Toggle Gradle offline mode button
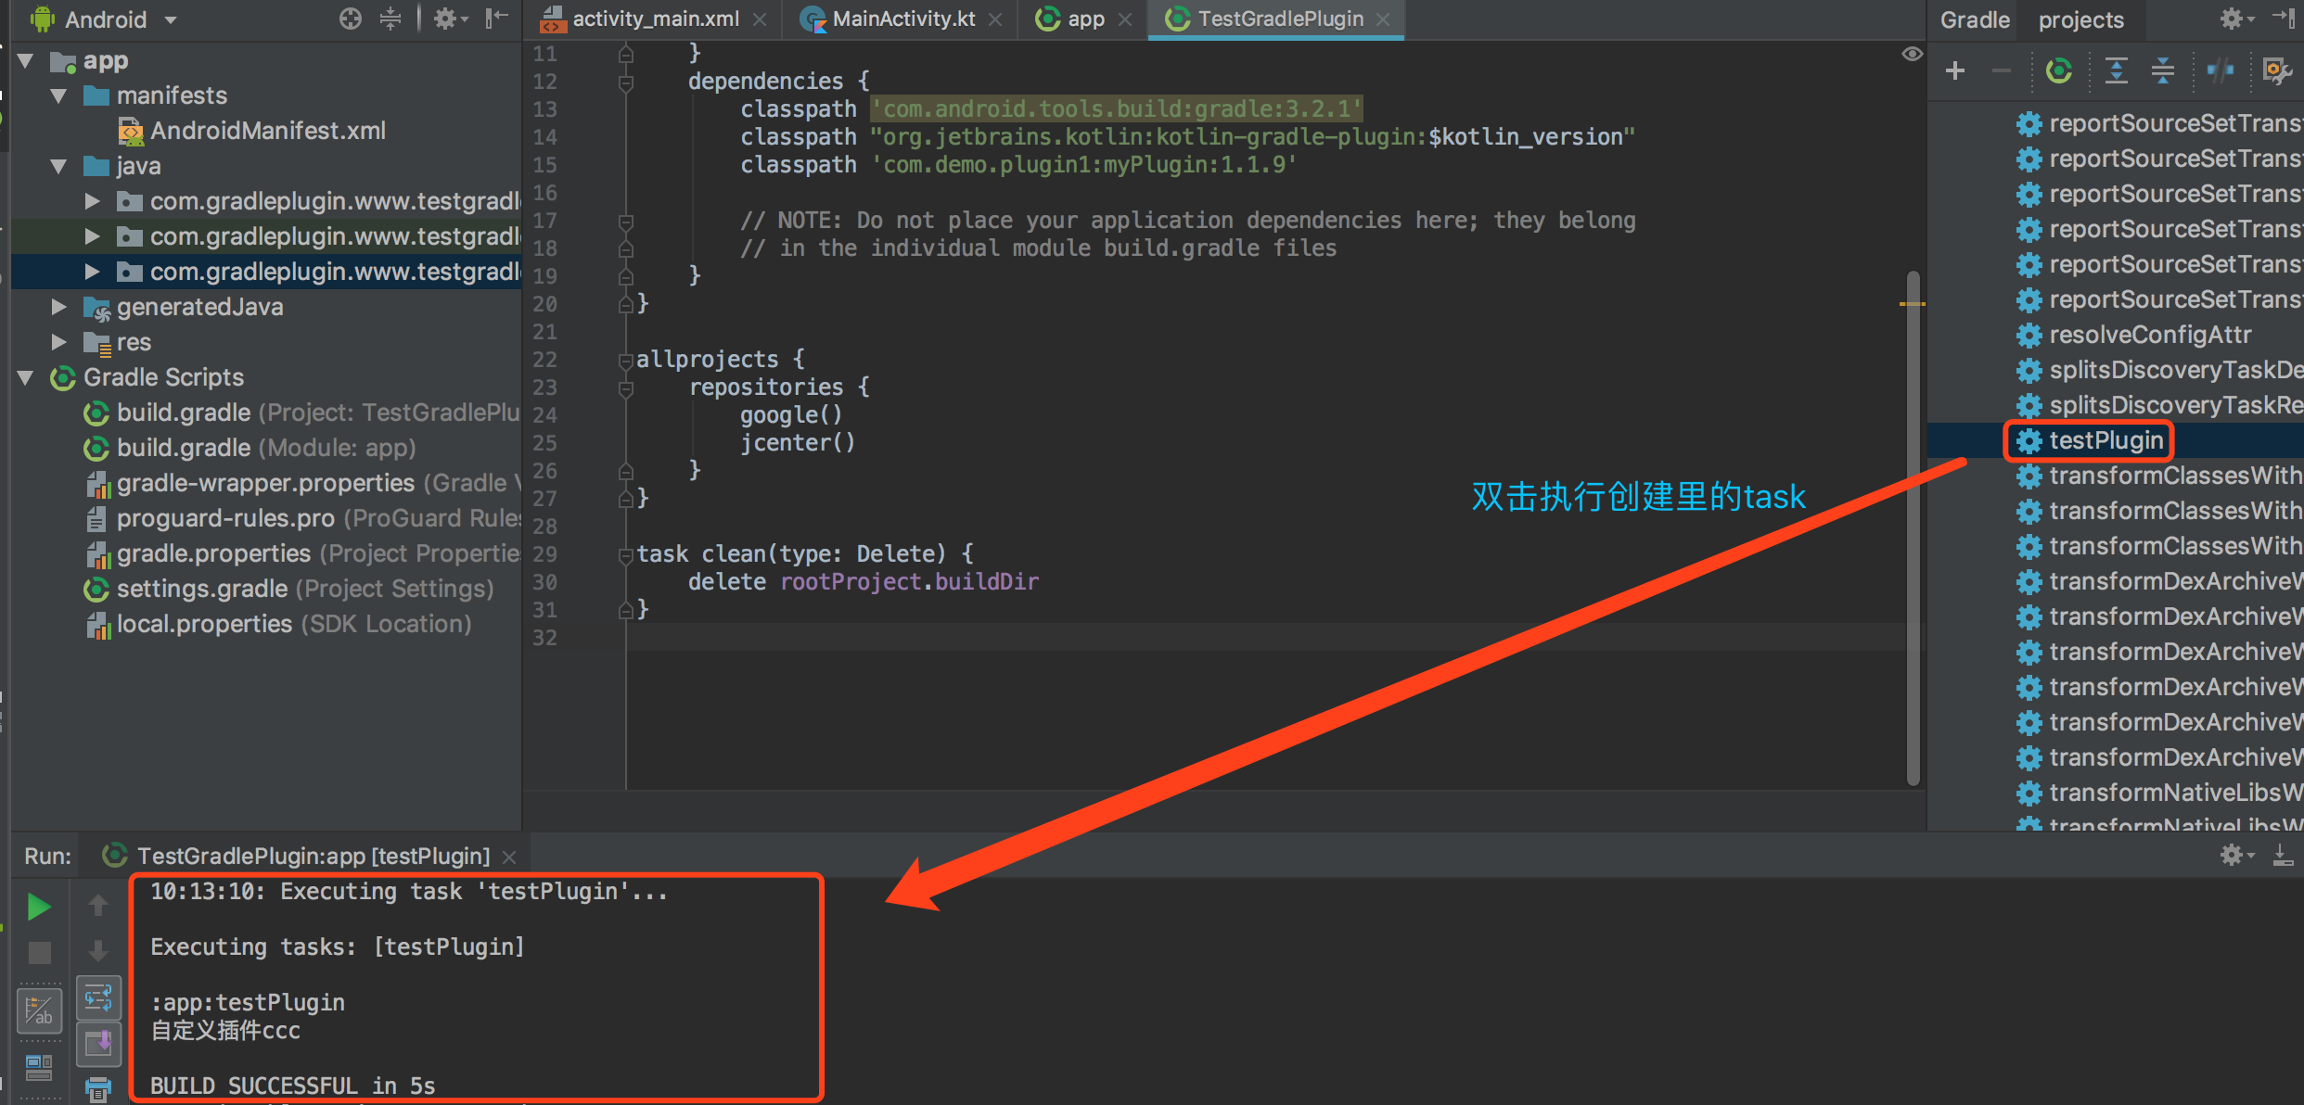The height and width of the screenshot is (1105, 2304). 2220,70
